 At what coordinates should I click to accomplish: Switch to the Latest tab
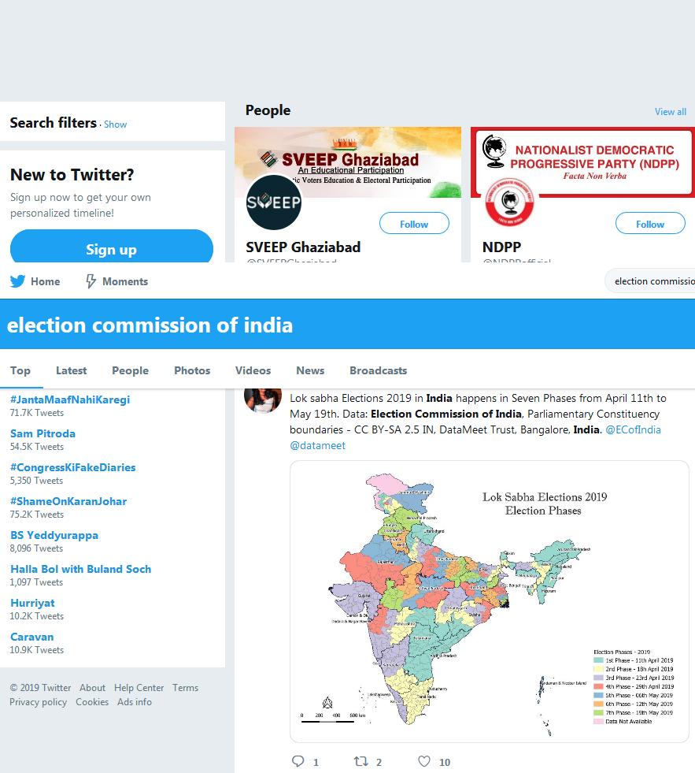pyautogui.click(x=72, y=370)
